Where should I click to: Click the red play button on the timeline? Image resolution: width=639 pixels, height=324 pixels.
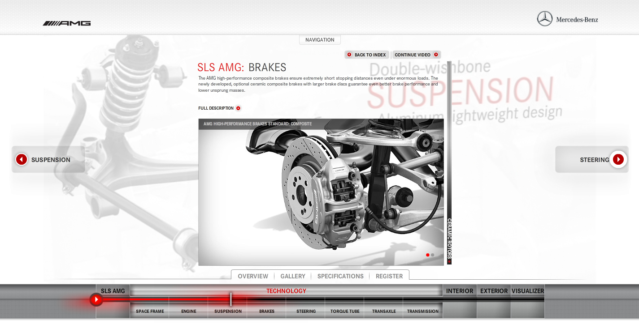pos(96,299)
